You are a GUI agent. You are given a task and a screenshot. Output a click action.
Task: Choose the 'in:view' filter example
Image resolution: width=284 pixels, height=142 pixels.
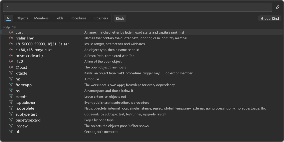click(22, 126)
